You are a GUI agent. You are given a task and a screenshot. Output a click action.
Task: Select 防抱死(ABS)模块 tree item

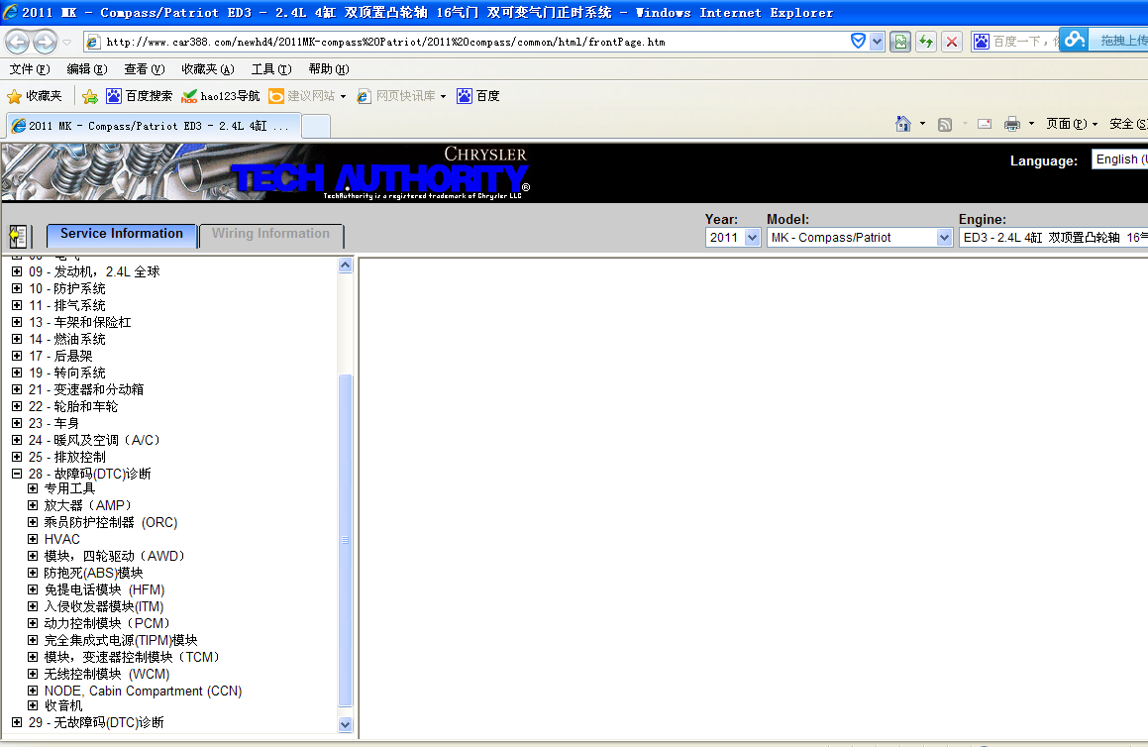(93, 573)
